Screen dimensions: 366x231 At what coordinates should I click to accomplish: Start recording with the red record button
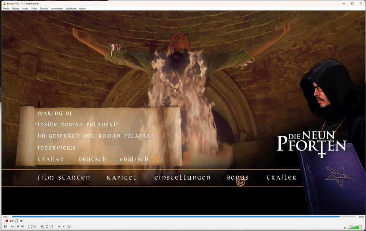[x=7, y=221]
